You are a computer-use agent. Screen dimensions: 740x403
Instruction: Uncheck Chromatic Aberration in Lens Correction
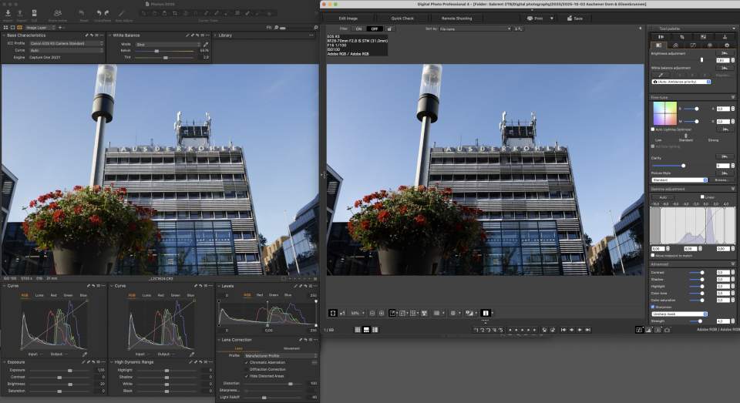(x=247, y=362)
